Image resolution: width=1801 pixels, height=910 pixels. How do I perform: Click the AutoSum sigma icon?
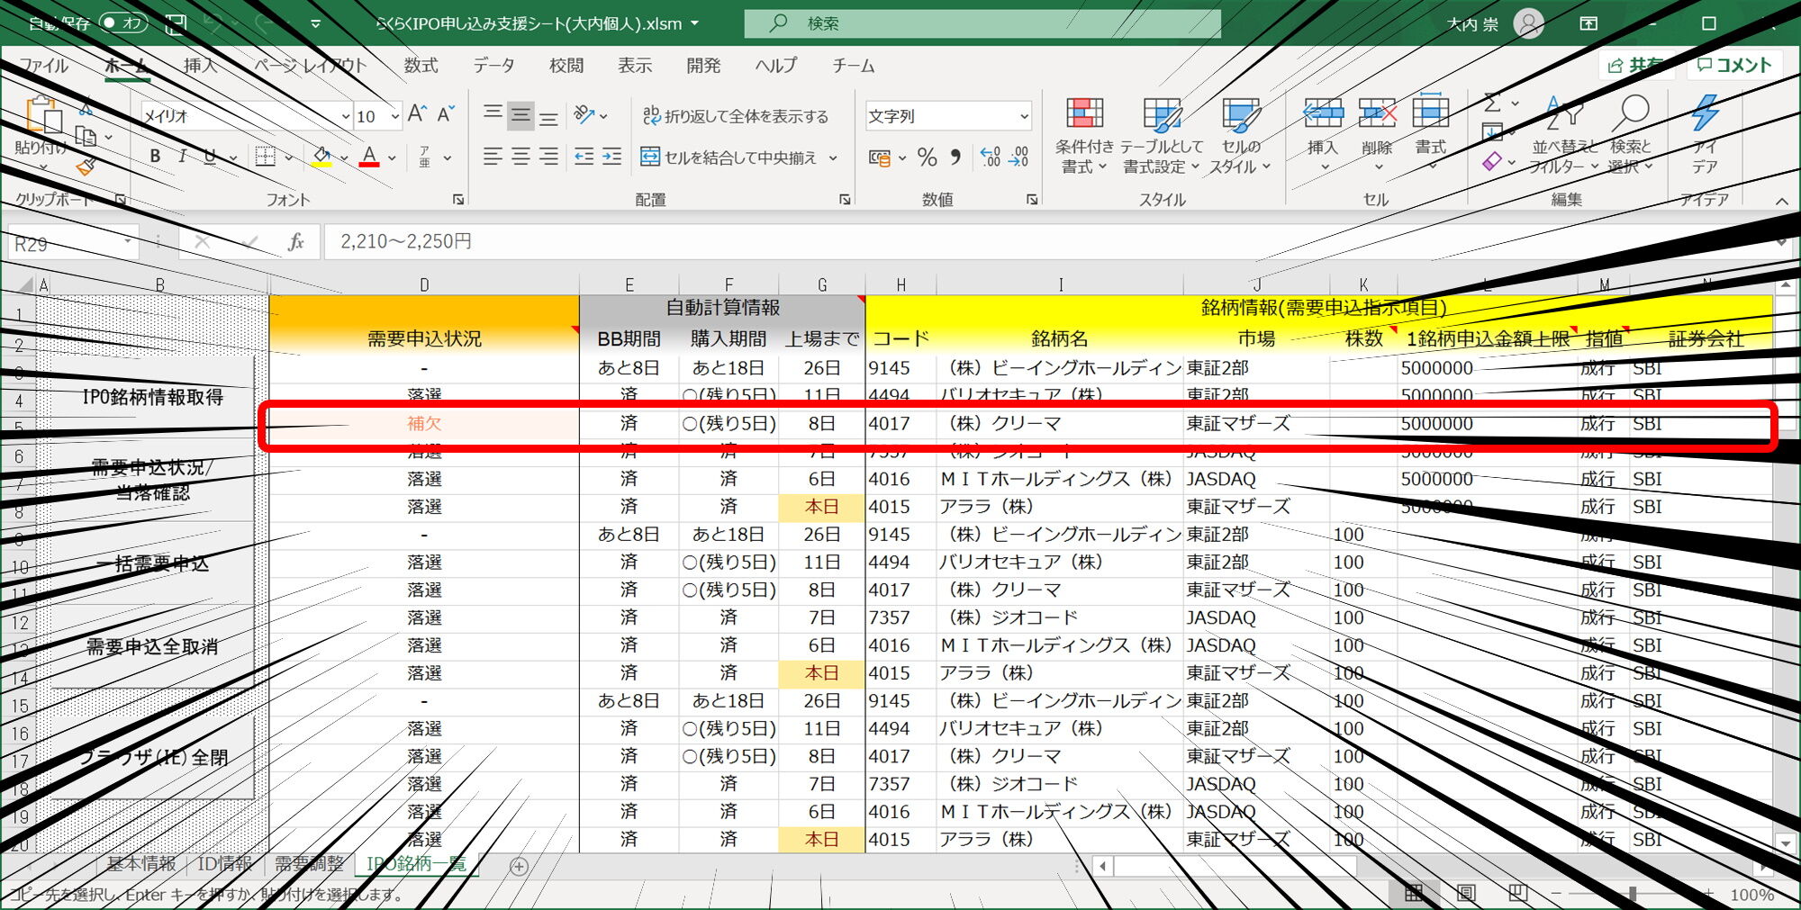point(1493,103)
